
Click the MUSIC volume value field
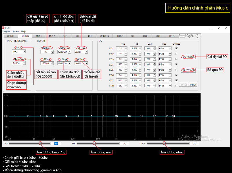(194, 143)
